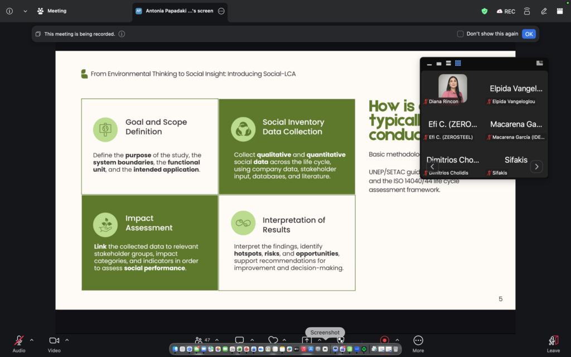Open the More menu
This screenshot has width=571, height=357.
(x=418, y=344)
